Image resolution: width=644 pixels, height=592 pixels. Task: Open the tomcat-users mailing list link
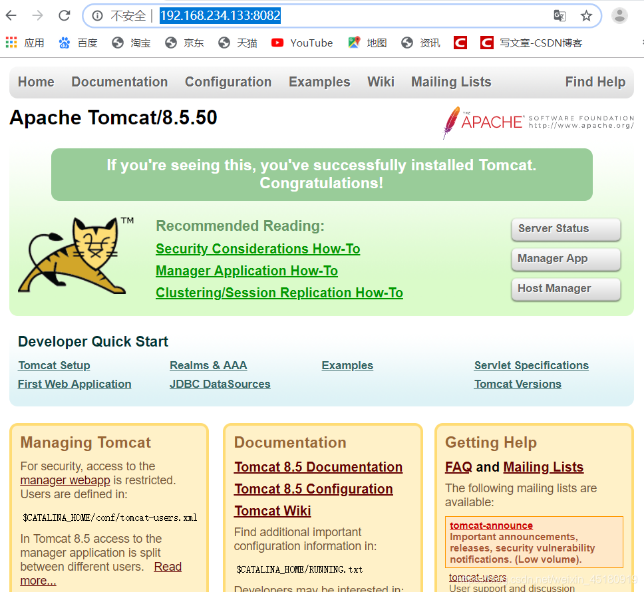coord(478,577)
